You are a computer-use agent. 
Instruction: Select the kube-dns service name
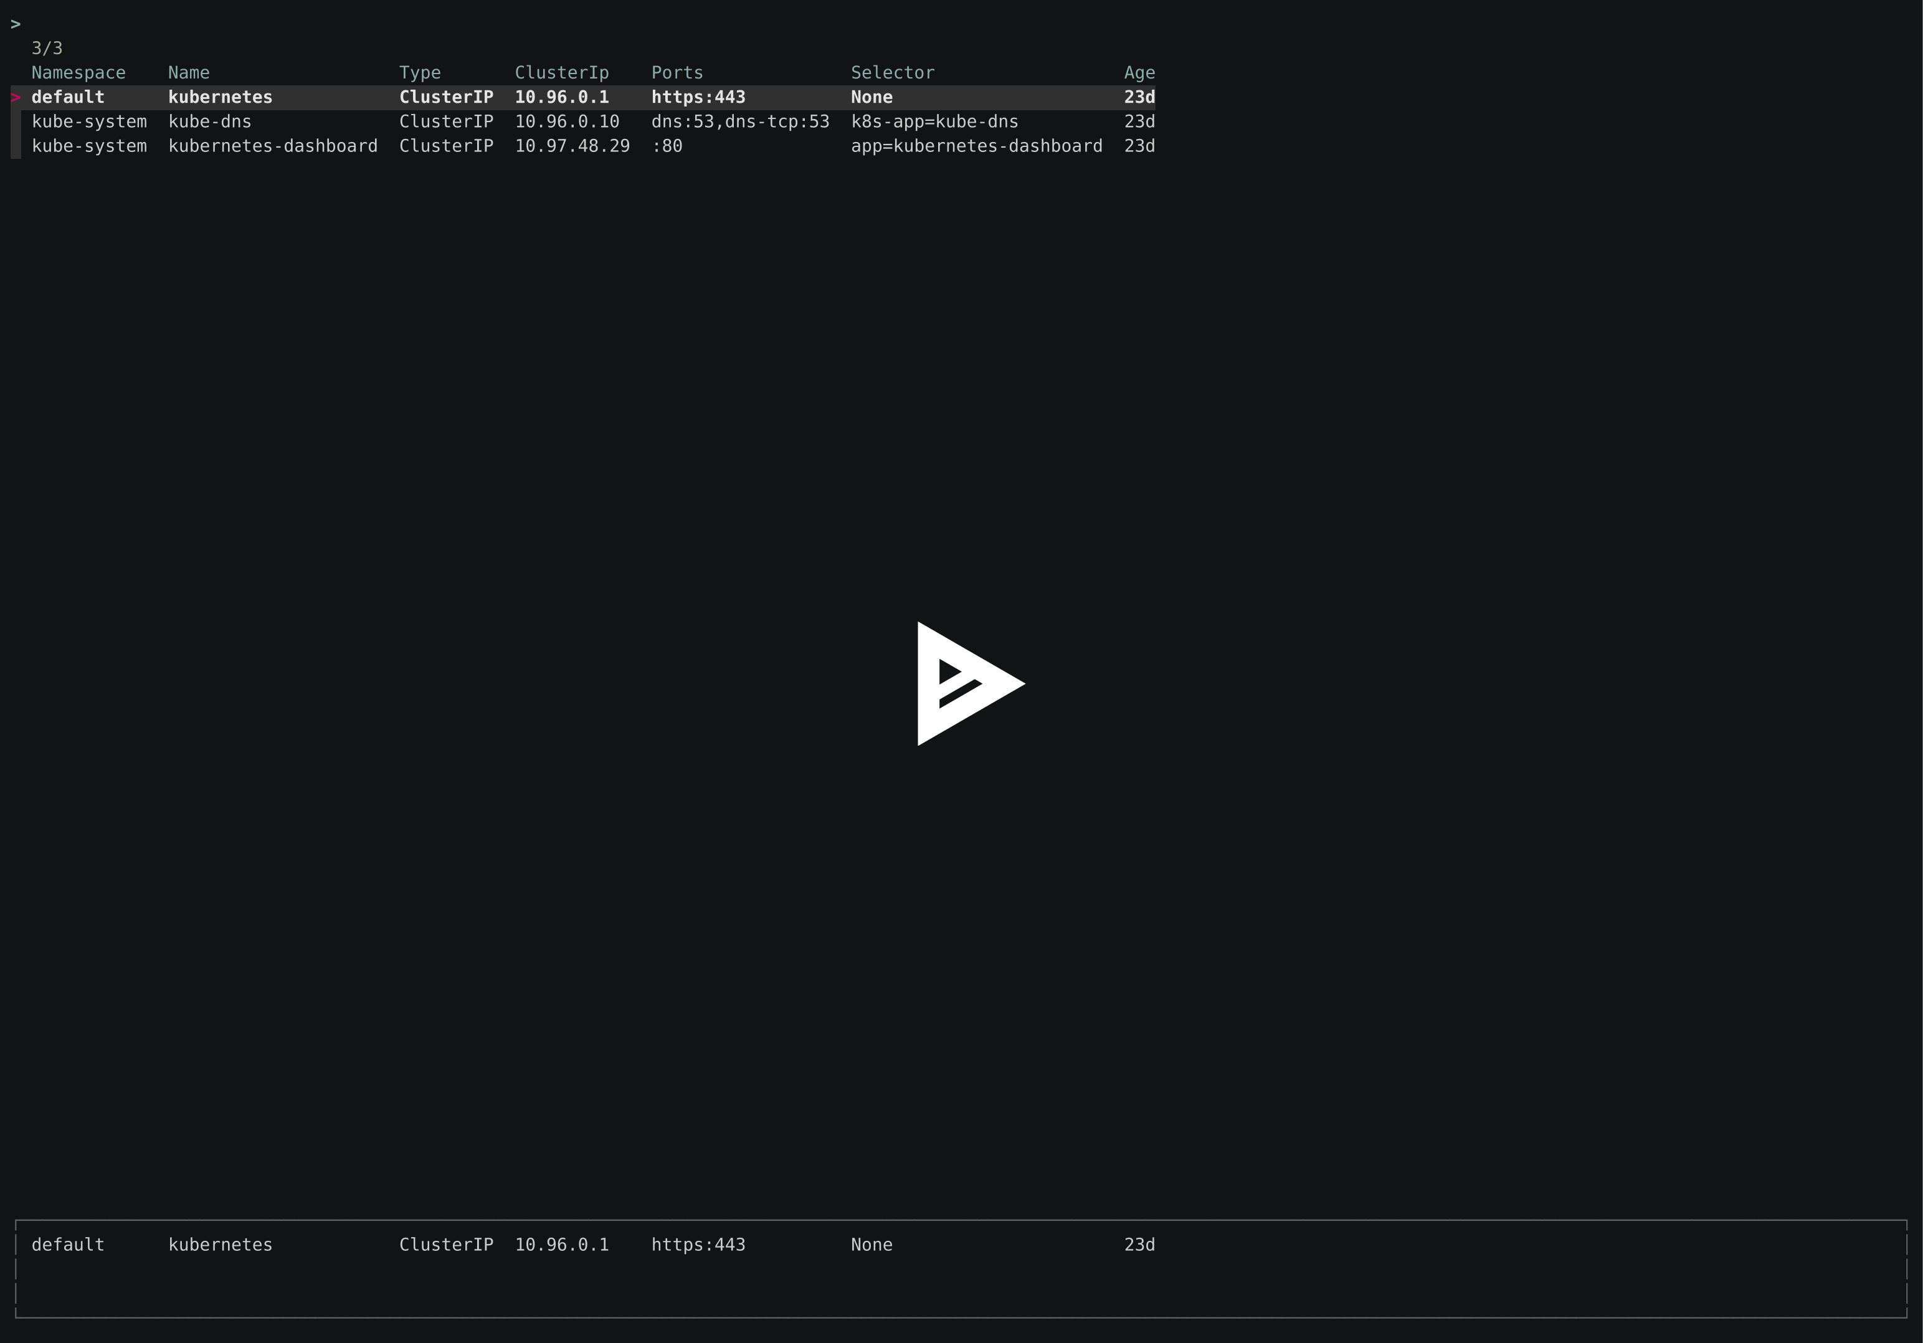(x=210, y=121)
